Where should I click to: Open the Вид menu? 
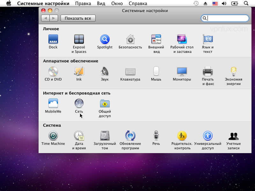tap(101, 4)
